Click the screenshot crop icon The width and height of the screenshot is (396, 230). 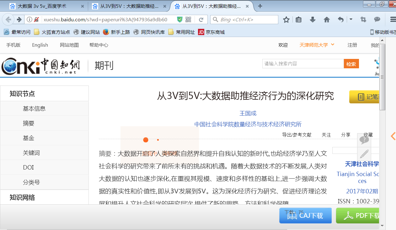363,20
